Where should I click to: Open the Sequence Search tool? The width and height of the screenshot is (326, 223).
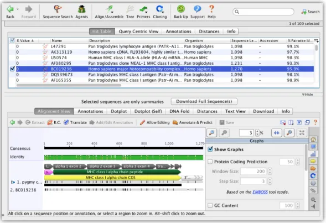pos(58,12)
